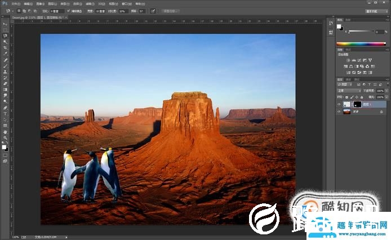Select the Rectangle shape tool
Screen dimensions: 391x240
point(5,126)
